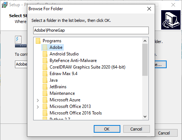Select Edraw Max 9.4 in the tree

63,74
